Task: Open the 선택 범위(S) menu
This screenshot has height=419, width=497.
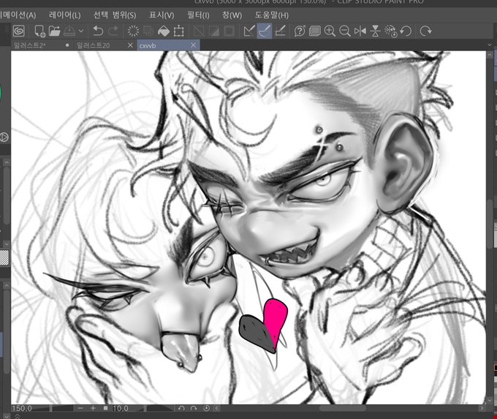Action: click(115, 15)
